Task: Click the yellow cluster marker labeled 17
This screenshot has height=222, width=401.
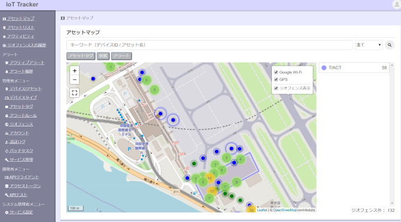Action: coord(212,191)
